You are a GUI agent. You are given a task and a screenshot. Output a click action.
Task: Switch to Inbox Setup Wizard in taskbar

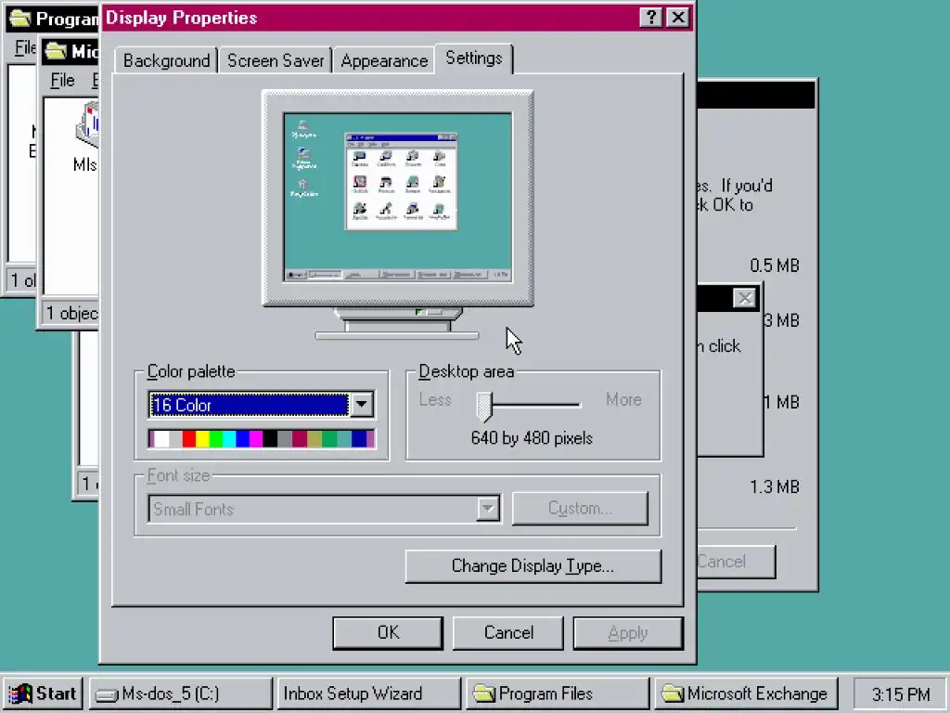coord(367,694)
